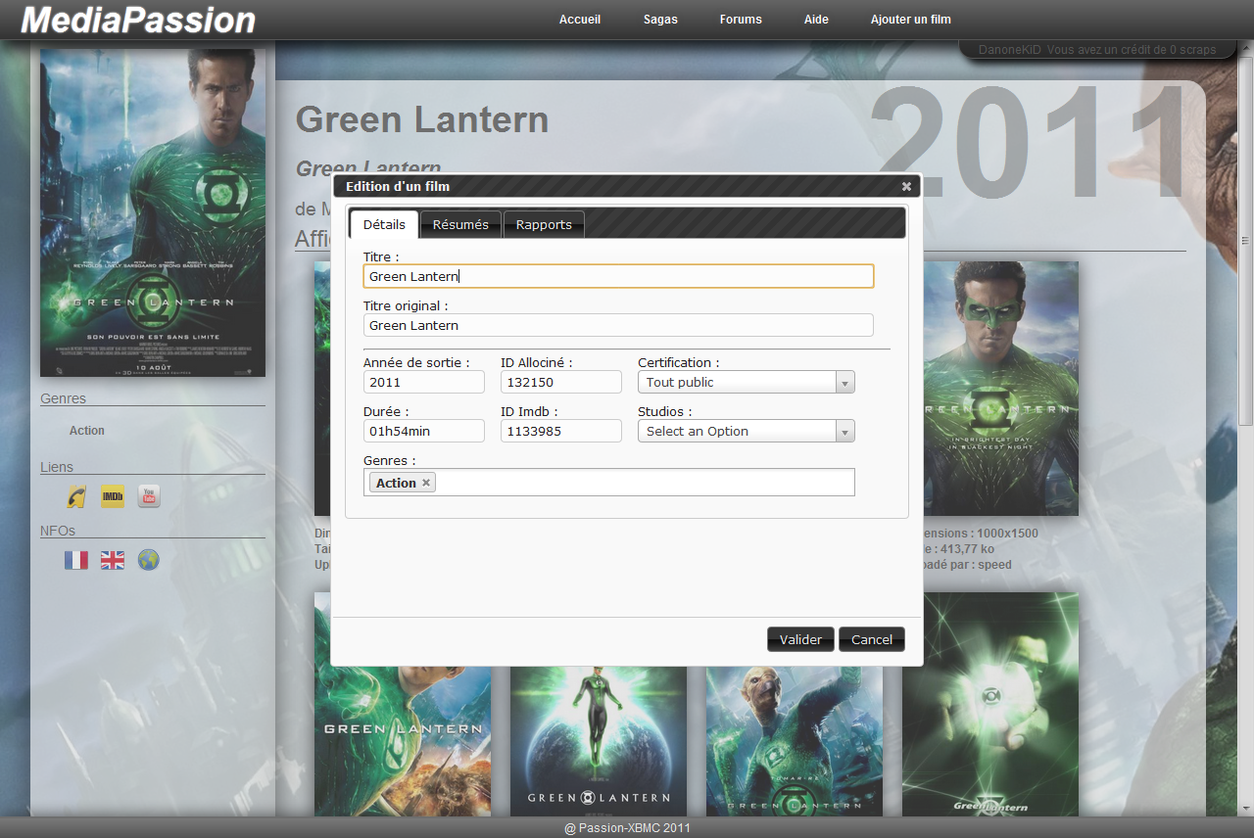
Task: Switch to the Rapports tab
Action: click(x=544, y=224)
